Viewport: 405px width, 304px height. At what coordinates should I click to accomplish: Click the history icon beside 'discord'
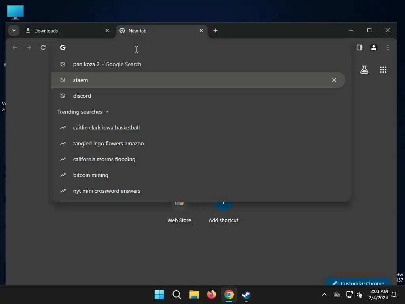[x=63, y=96]
